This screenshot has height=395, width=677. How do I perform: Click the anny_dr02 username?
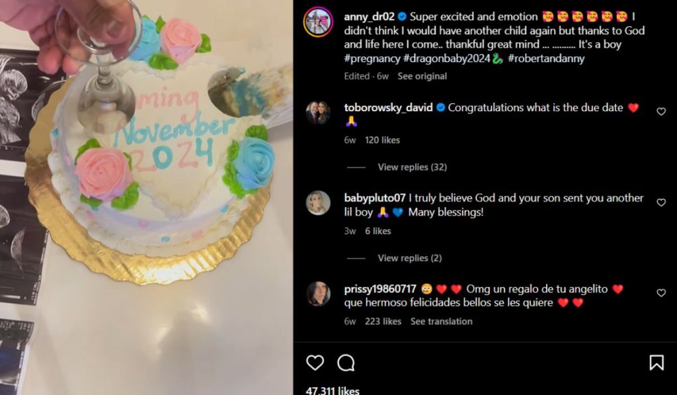point(369,15)
